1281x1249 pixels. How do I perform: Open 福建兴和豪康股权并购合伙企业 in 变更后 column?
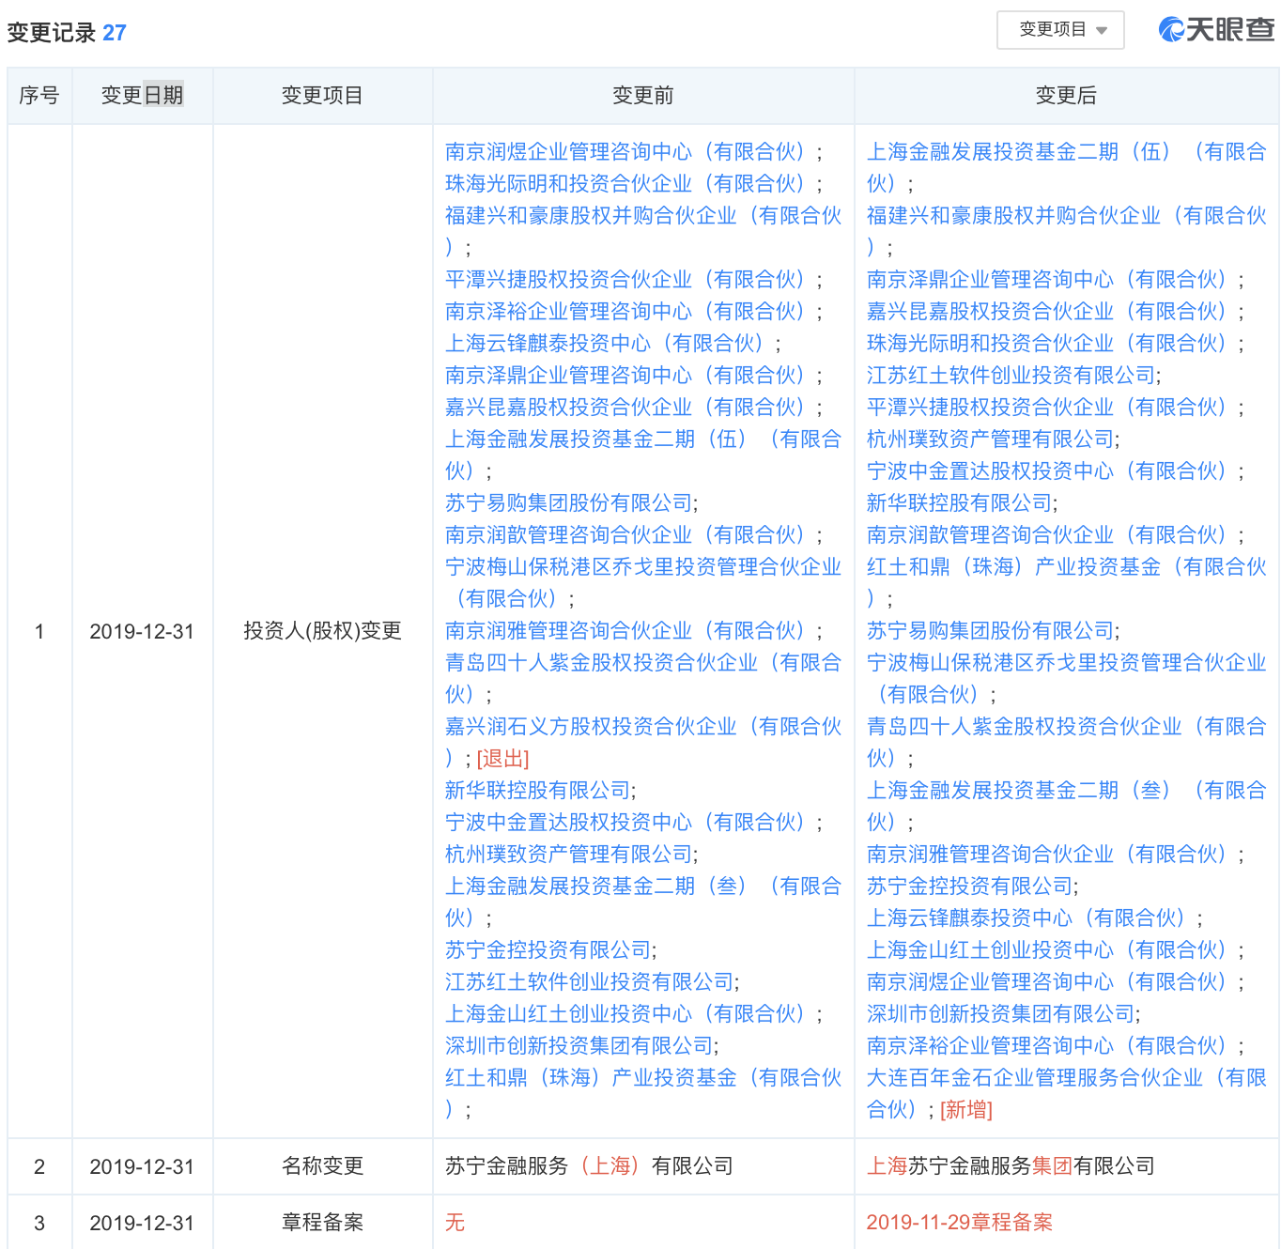point(1066,231)
